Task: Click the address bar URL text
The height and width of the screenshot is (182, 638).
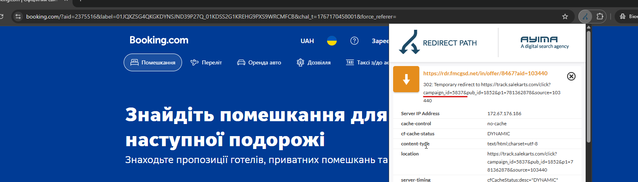Action: click(x=211, y=17)
